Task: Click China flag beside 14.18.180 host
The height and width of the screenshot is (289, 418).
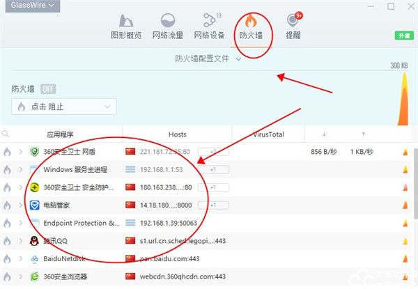Action: tap(130, 205)
